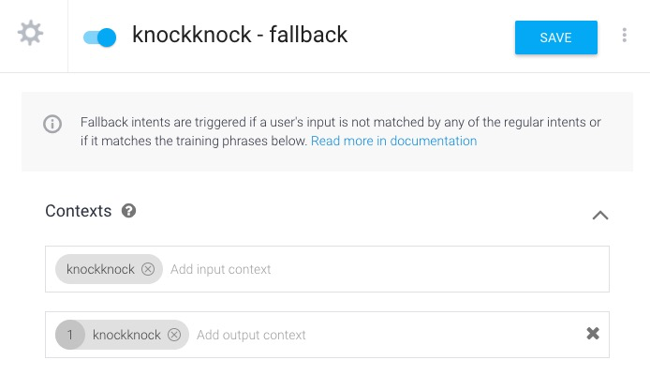
Task: Save the intent with SAVE button
Action: coord(555,37)
